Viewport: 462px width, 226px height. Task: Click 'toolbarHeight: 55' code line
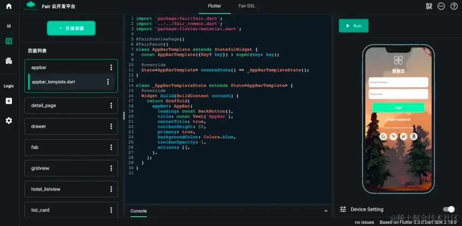pos(181,127)
